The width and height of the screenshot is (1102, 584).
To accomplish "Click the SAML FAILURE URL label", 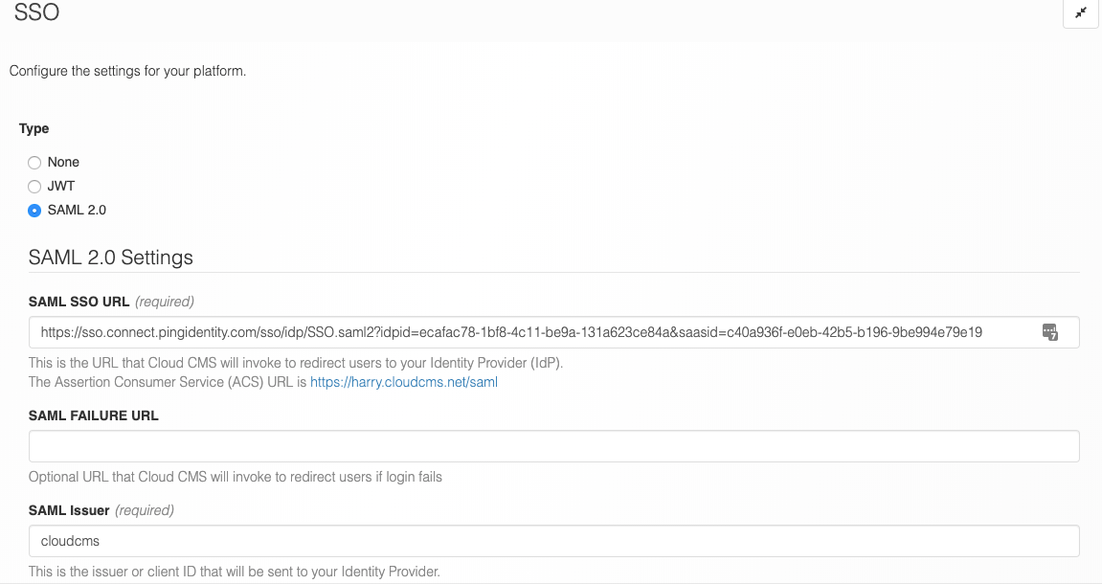I will point(94,416).
